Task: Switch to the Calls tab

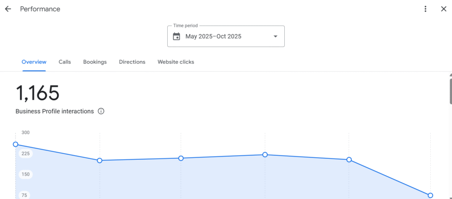Action: click(64, 62)
